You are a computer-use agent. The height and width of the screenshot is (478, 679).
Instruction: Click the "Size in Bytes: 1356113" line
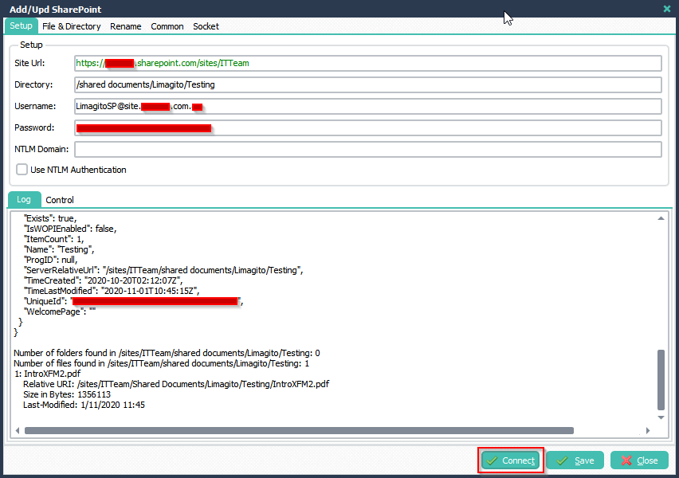pos(67,394)
